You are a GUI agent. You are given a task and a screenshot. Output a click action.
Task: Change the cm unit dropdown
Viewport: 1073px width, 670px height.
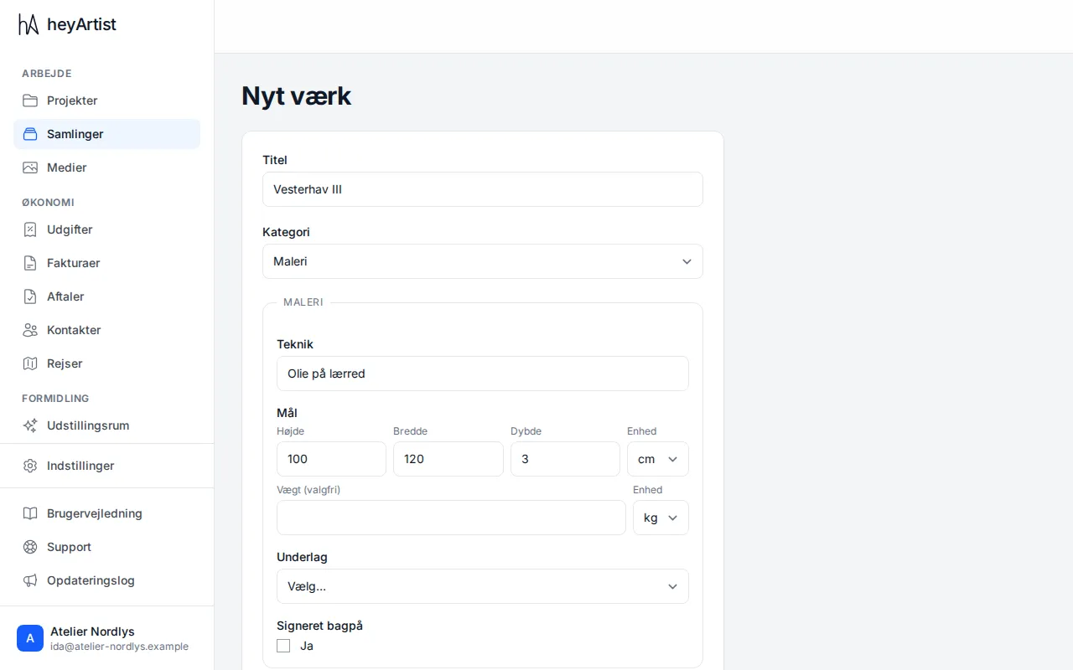(658, 459)
